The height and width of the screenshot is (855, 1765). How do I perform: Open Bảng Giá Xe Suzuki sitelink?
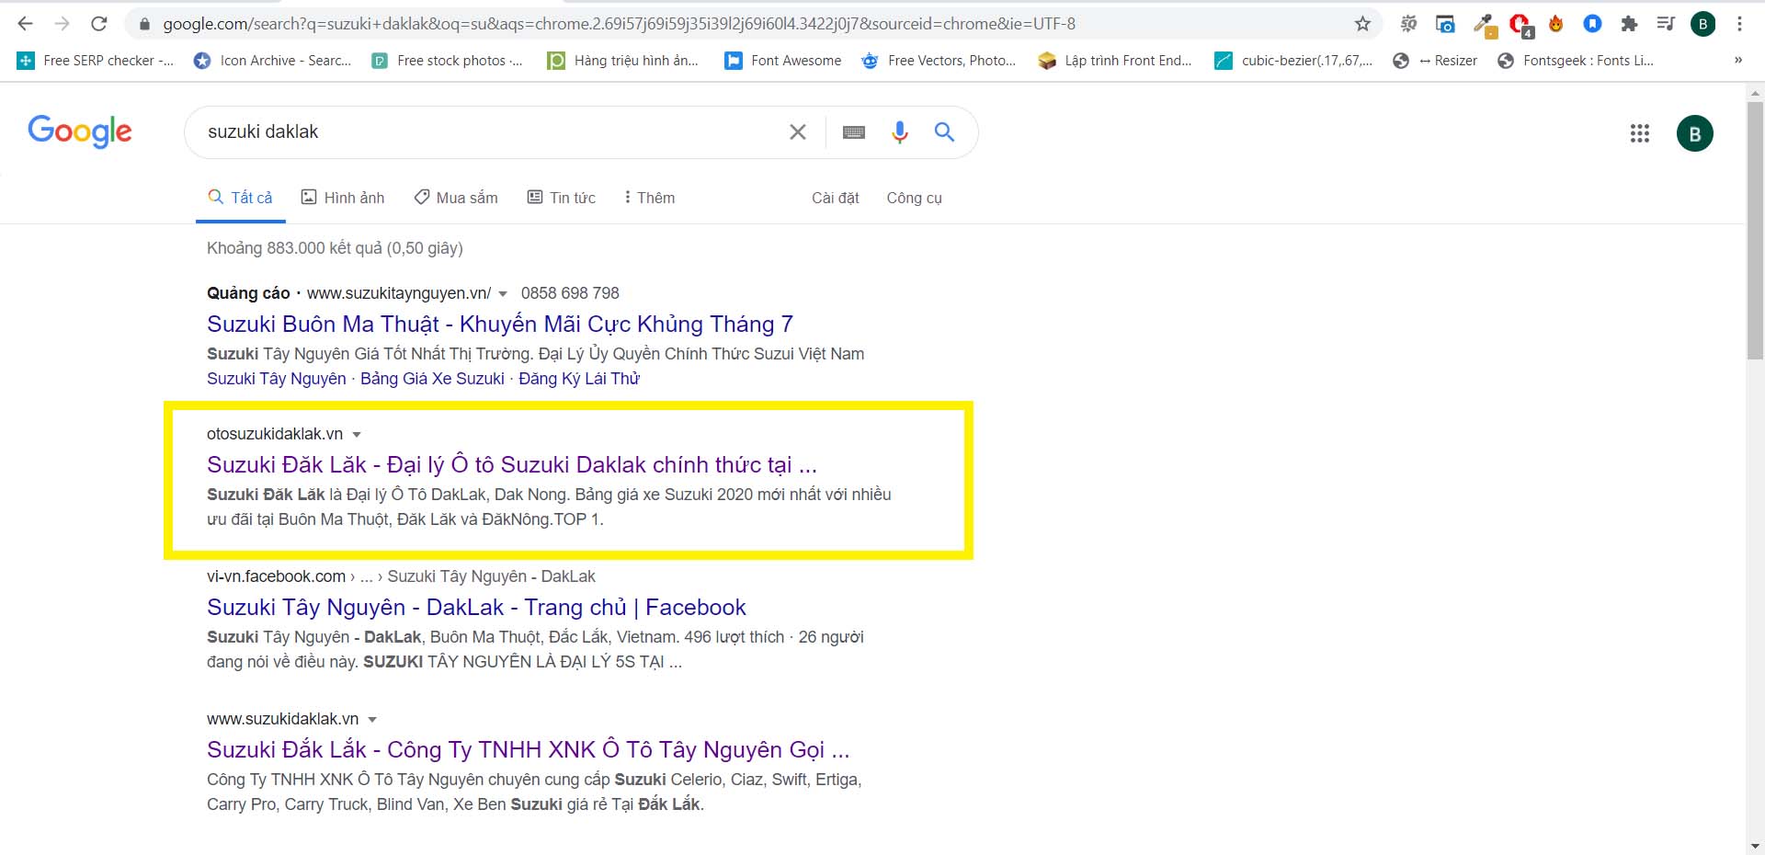pyautogui.click(x=432, y=379)
